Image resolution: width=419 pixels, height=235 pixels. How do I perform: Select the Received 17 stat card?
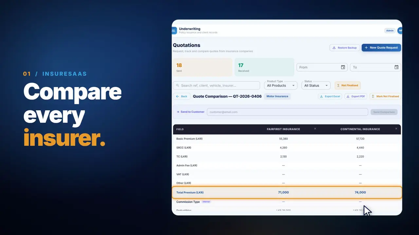pos(264,67)
